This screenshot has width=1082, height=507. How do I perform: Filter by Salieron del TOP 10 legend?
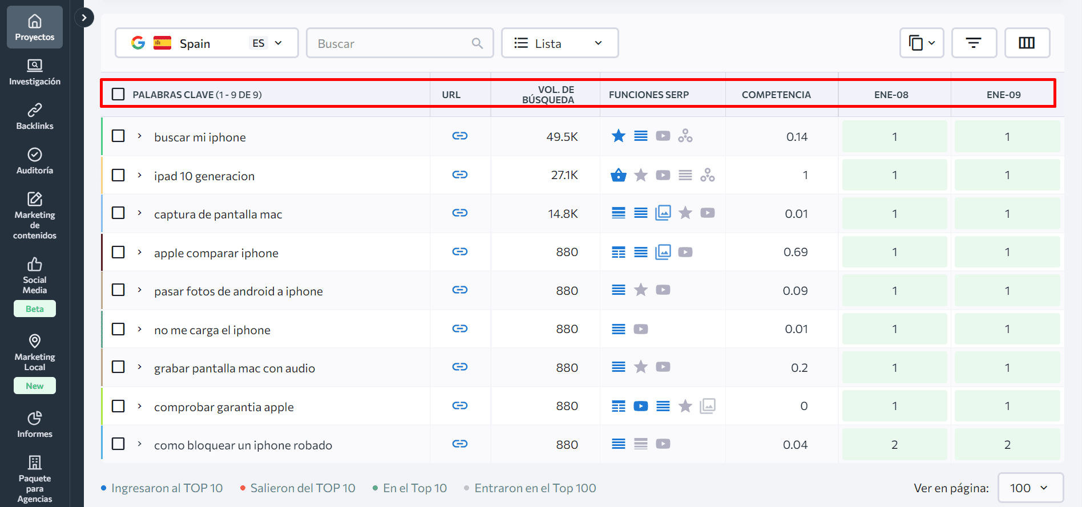[x=298, y=488]
